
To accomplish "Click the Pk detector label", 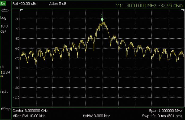I will tap(2, 67).
